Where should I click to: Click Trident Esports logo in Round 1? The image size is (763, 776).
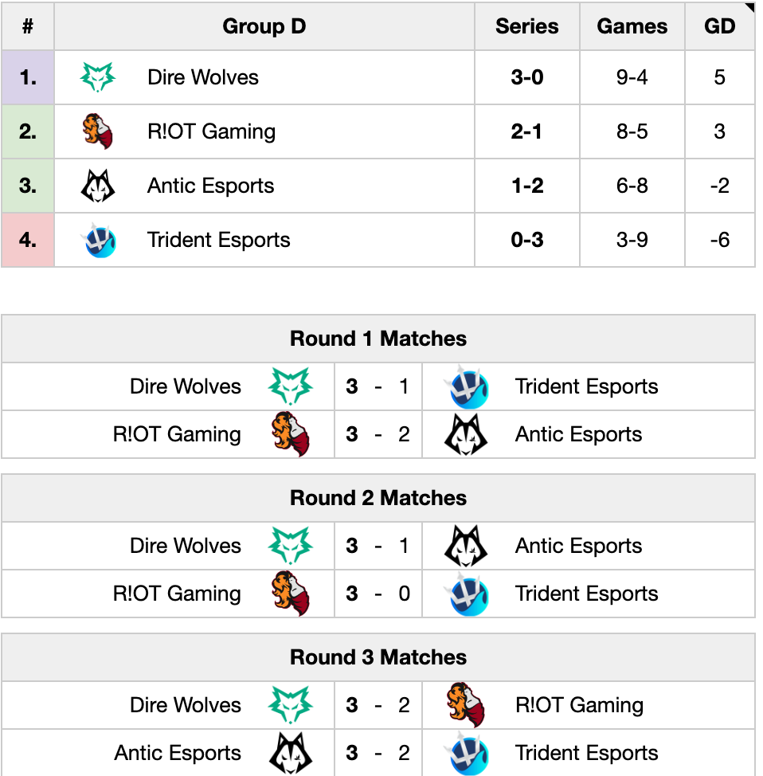point(466,386)
